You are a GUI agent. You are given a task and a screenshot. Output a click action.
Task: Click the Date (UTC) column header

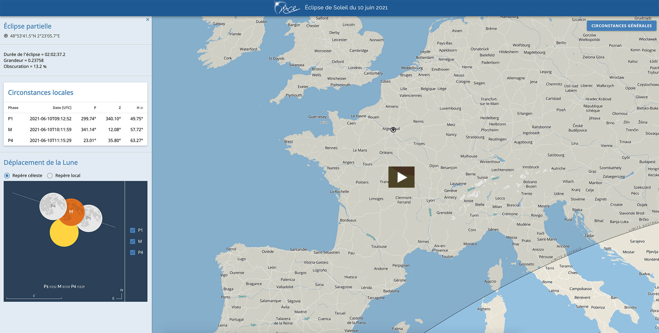click(62, 108)
